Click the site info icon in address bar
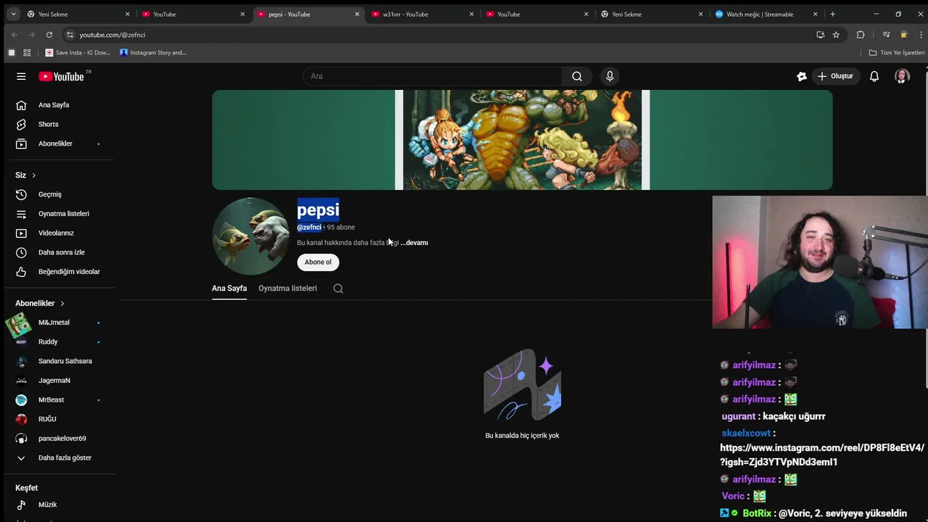928x522 pixels. [70, 35]
